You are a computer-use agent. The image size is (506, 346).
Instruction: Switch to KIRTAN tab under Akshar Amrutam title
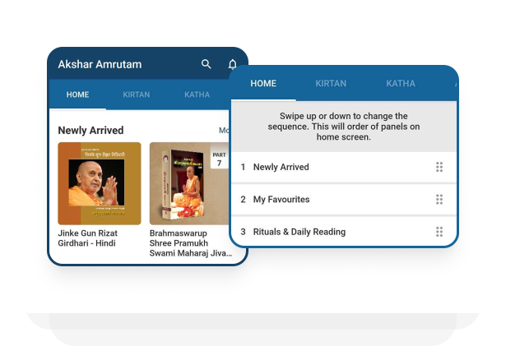(137, 95)
